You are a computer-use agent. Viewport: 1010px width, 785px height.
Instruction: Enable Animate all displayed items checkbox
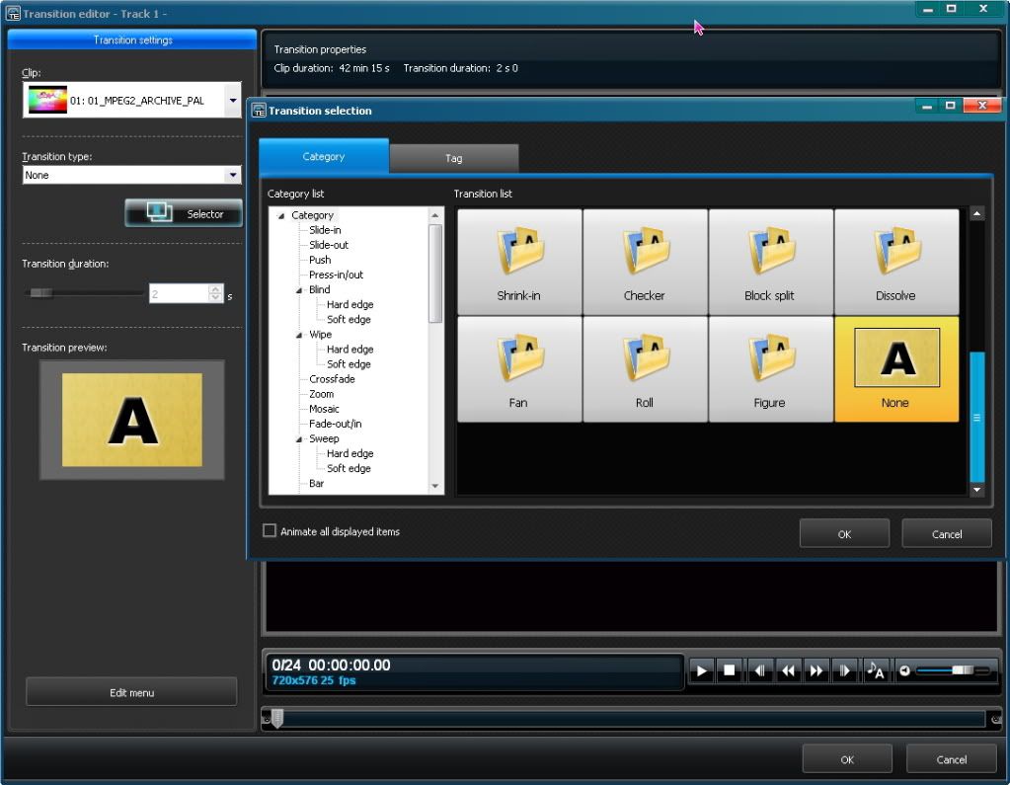coord(270,531)
